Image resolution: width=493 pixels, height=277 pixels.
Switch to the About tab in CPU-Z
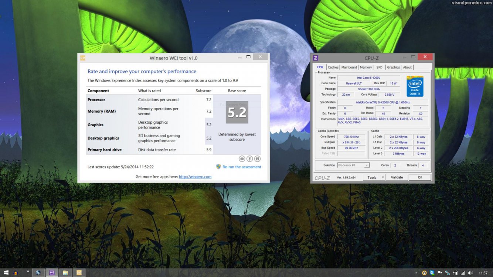pyautogui.click(x=407, y=67)
